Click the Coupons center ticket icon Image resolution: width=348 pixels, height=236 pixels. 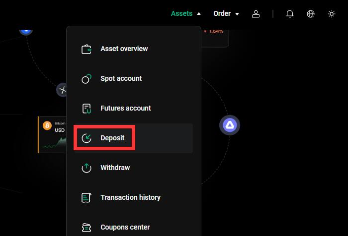87,228
